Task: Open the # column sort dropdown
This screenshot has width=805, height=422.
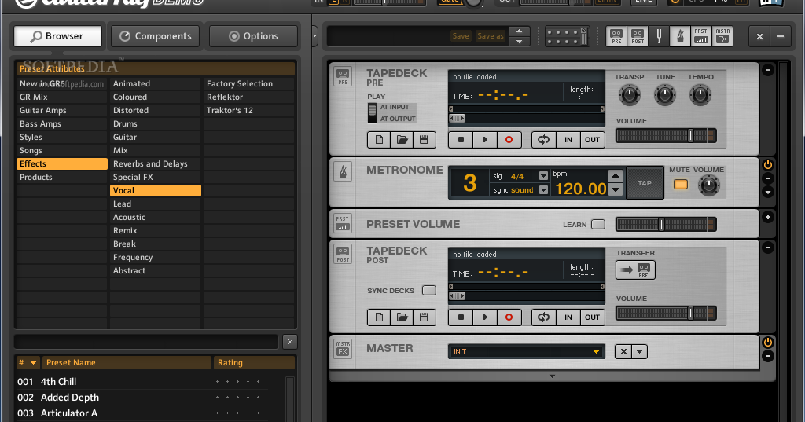Action: click(33, 363)
